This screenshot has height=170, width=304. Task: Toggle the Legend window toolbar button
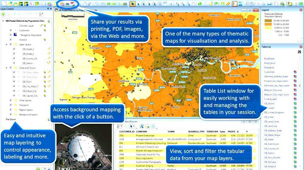click(234, 4)
